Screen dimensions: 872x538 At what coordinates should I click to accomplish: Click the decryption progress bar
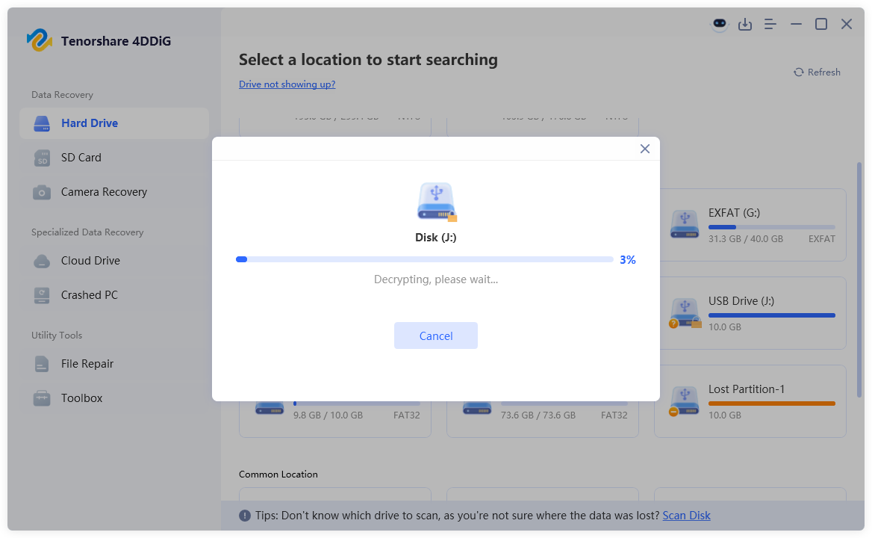[x=424, y=259]
